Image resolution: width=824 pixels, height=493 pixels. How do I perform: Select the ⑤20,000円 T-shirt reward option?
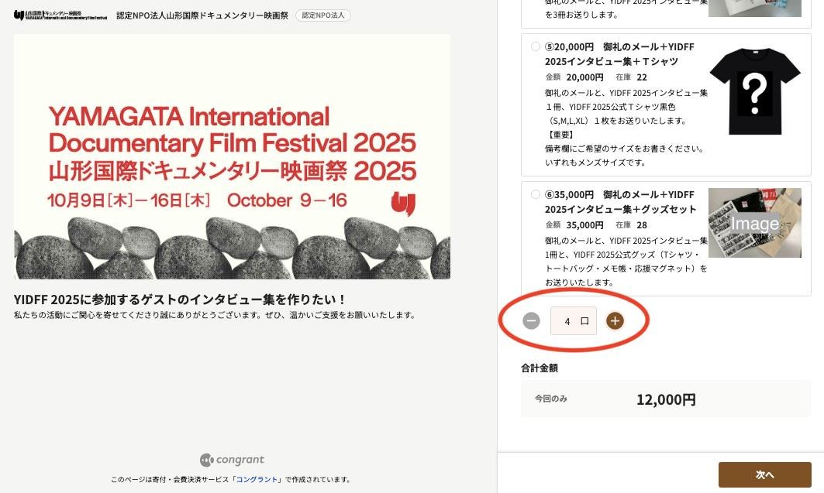[x=536, y=46]
